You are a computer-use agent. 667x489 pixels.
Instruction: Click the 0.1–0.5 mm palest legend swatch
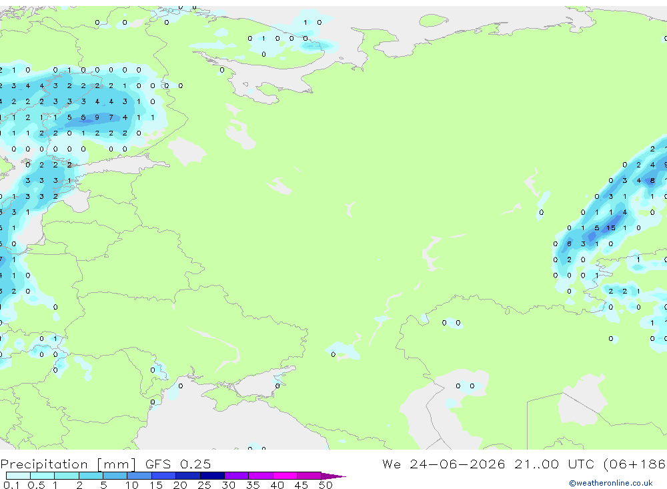coord(18,476)
